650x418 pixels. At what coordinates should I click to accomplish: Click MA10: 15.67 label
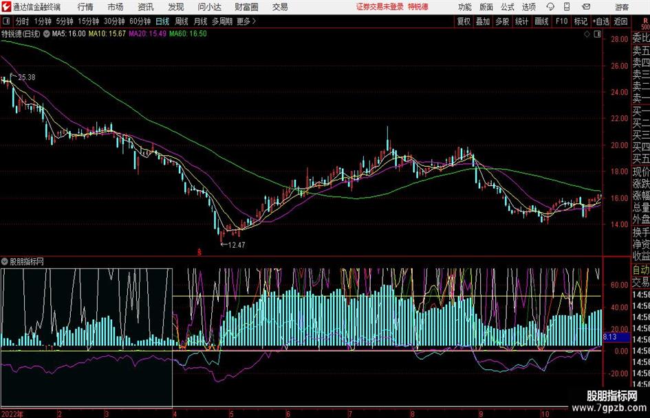(107, 34)
